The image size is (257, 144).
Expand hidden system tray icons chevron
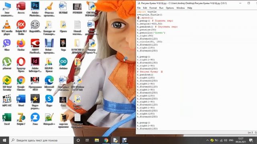(207, 140)
